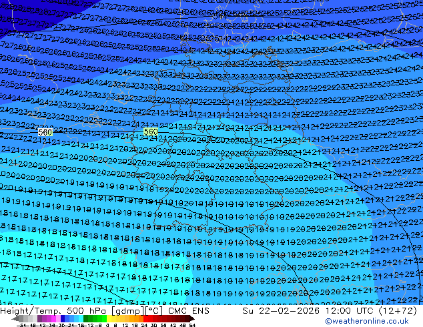Select the bright red swatch in the legend
This screenshot has width=423, height=327.
(145, 318)
